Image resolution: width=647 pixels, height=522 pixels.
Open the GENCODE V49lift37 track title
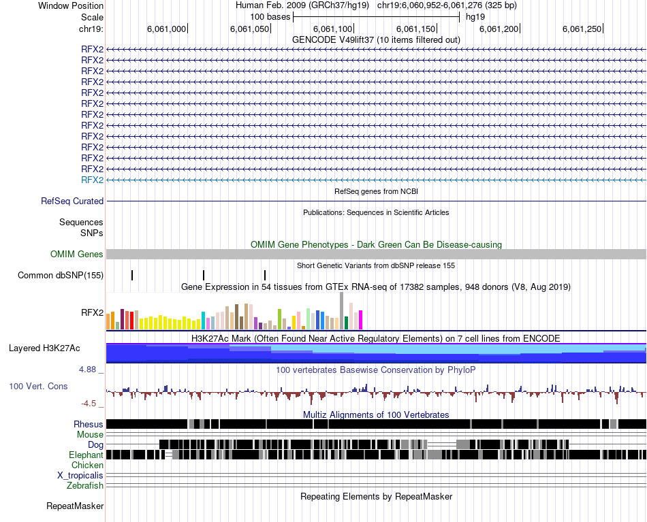click(x=376, y=39)
